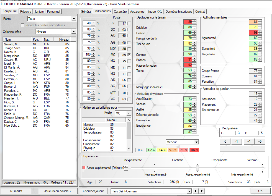Uncheck the MC position checkbox

(129, 55)
